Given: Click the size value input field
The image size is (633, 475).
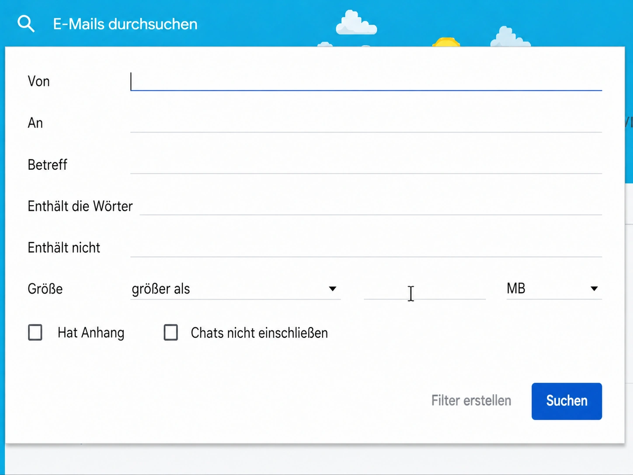Looking at the screenshot, I should tap(424, 289).
